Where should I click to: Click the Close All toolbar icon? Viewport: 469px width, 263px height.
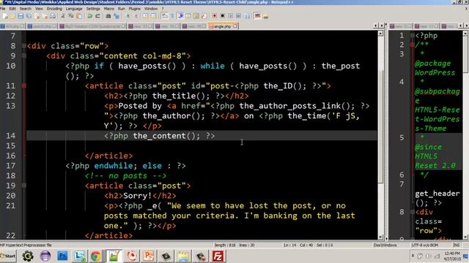pyautogui.click(x=45, y=16)
